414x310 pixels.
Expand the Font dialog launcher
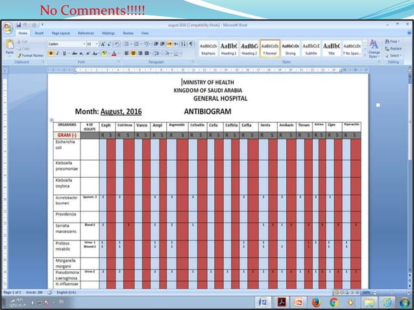119,62
